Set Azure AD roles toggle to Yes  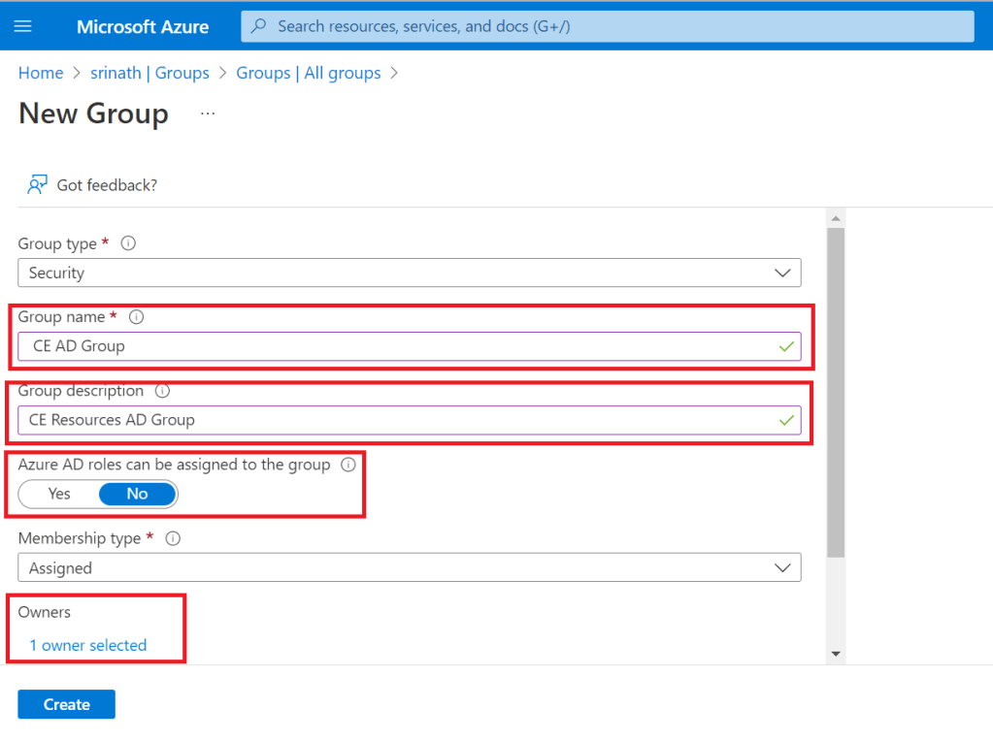coord(59,495)
